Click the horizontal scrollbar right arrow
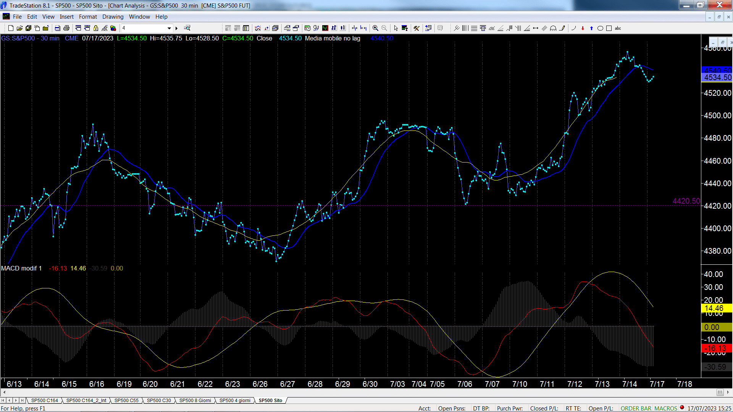733x412 pixels. click(x=728, y=392)
